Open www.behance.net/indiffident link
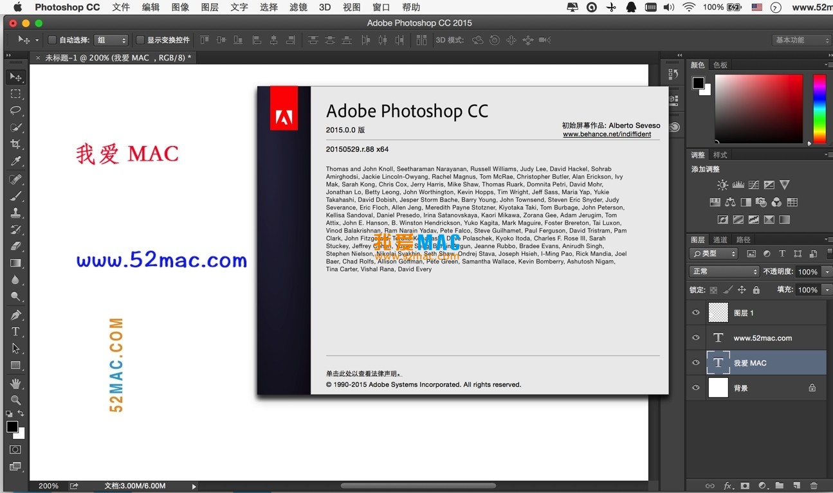This screenshot has height=493, width=833. pyautogui.click(x=607, y=134)
